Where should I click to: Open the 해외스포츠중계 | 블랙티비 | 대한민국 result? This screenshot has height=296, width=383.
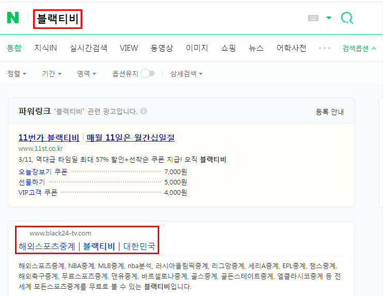pos(87,246)
